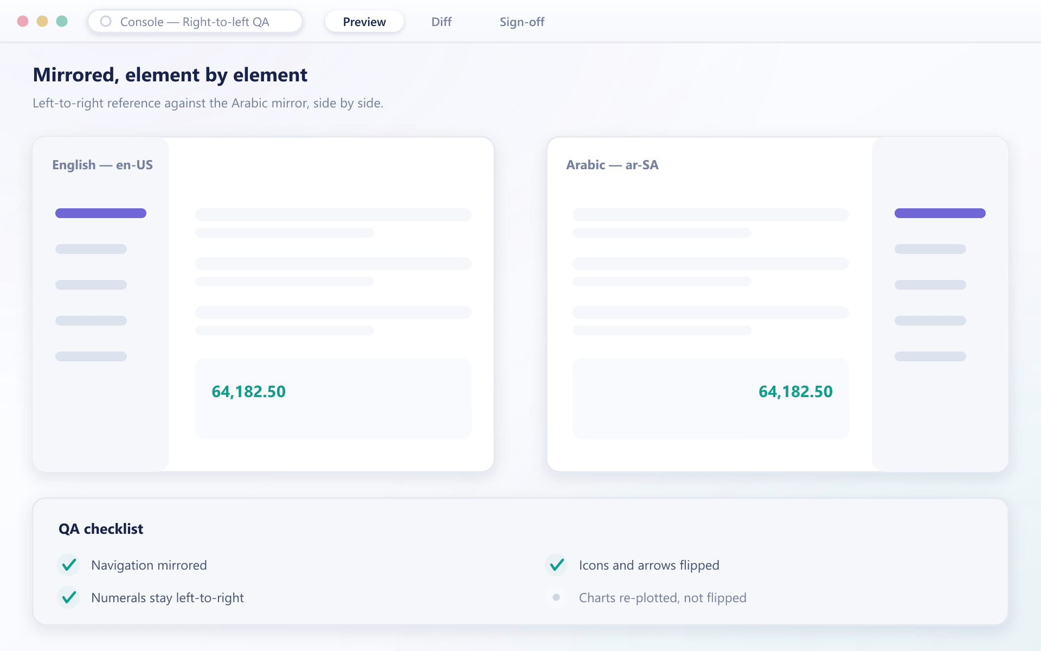Toggle the Numerals stay left-to-right checkmark
The width and height of the screenshot is (1041, 651).
pos(69,597)
